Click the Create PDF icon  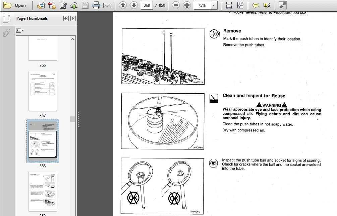[x=52, y=5]
